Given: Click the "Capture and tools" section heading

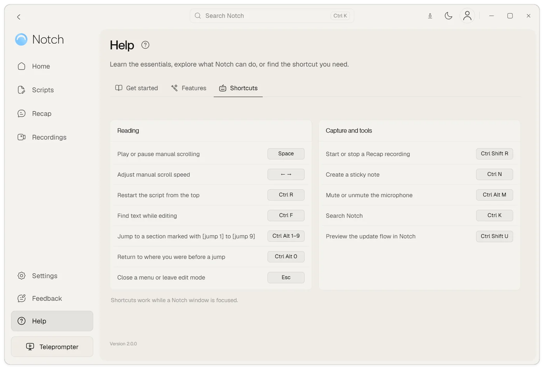Looking at the screenshot, I should [349, 131].
